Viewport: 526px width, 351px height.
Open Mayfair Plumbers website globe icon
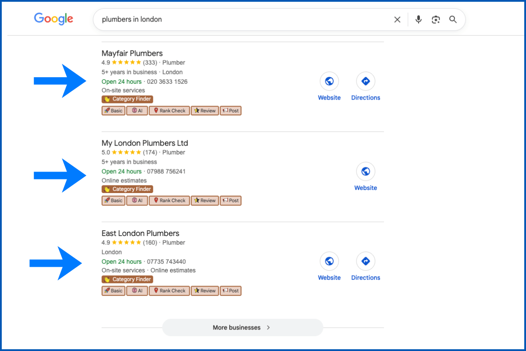(x=329, y=81)
